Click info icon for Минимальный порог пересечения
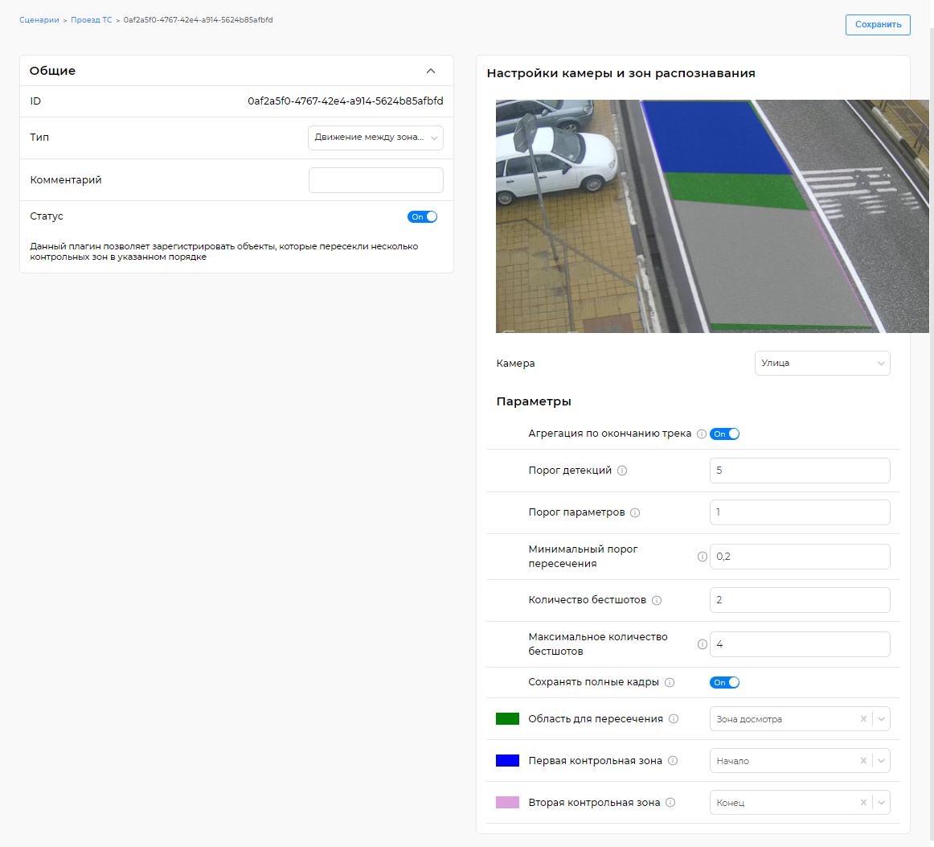The width and height of the screenshot is (934, 847). coord(703,557)
